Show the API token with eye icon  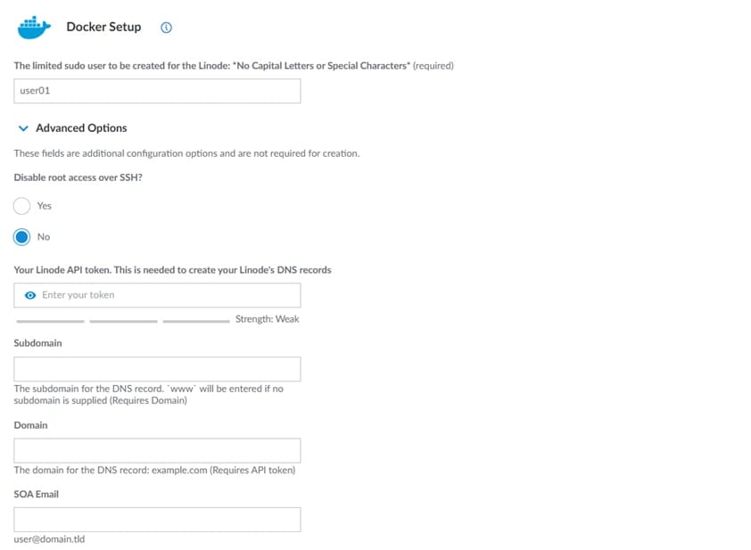tap(30, 295)
